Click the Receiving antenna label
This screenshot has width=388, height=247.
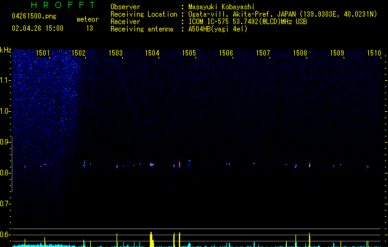142,29
